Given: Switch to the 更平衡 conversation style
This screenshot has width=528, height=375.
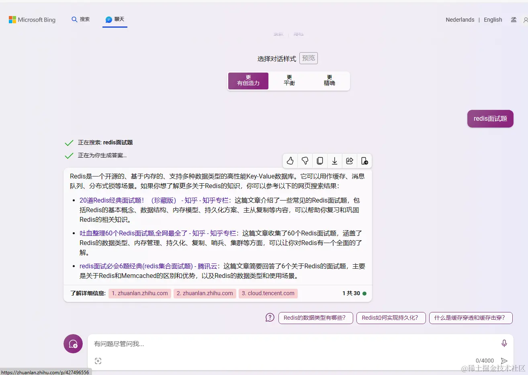Looking at the screenshot, I should [x=289, y=81].
